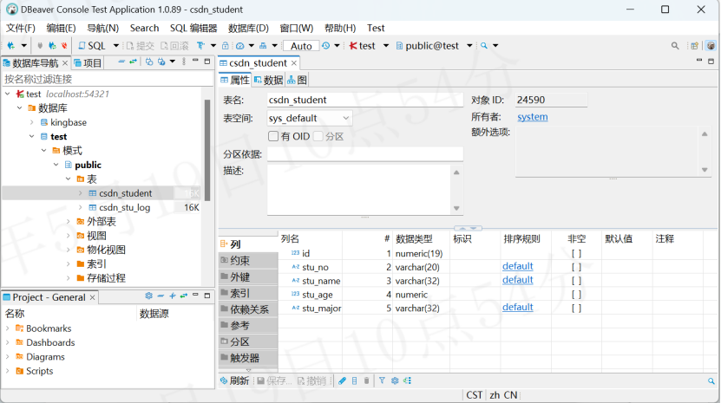Click the transaction mode icon

click(200, 45)
